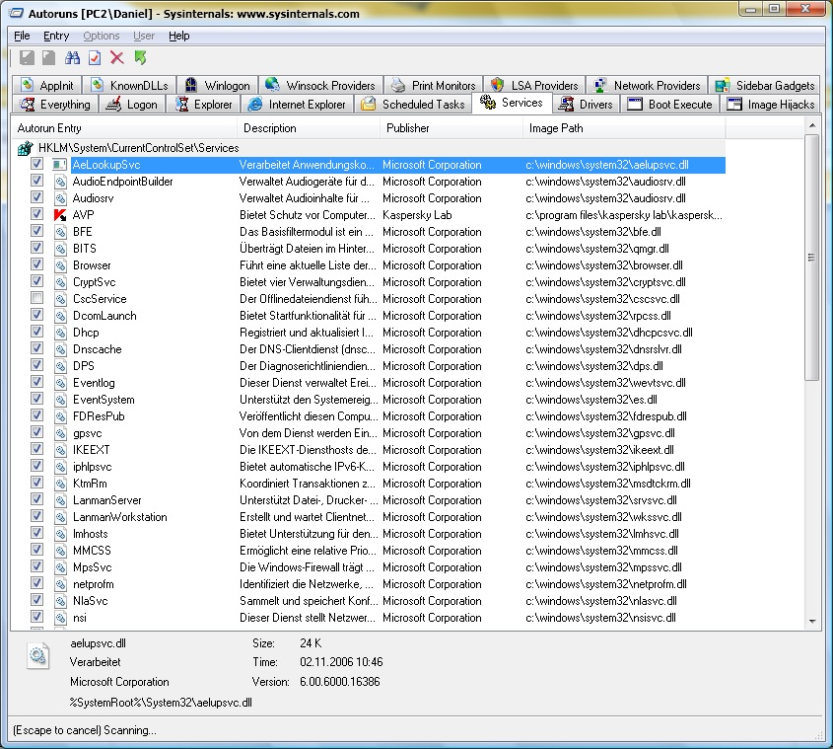This screenshot has width=833, height=749.
Task: Click the Kaspersky Lab publisher cell
Action: 417,215
